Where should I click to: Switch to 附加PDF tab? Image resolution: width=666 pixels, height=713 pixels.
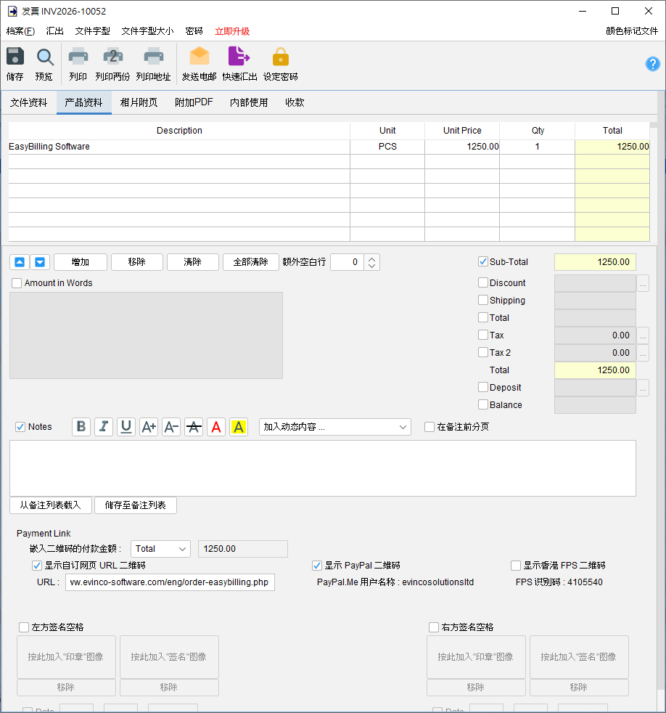click(194, 102)
